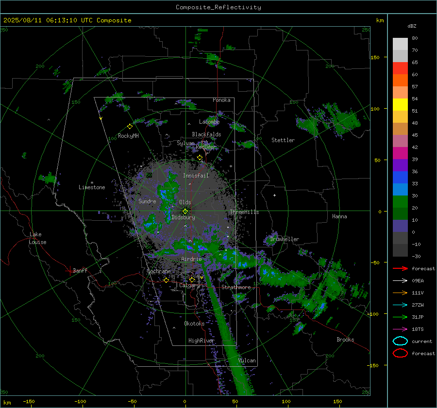Click the Olds city label
This screenshot has height=408, width=437.
[185, 202]
